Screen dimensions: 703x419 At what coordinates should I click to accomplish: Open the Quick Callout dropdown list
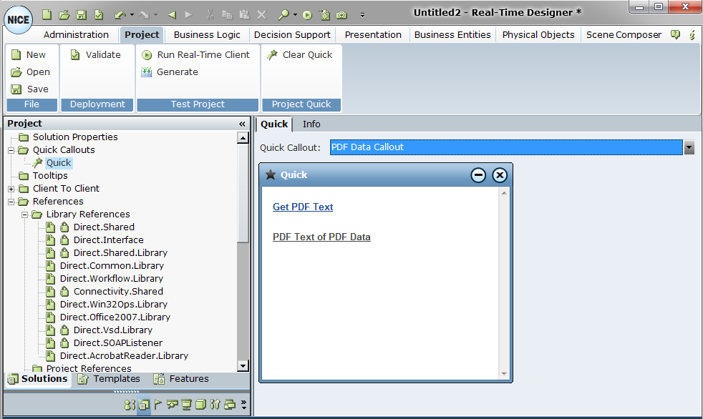coord(689,147)
